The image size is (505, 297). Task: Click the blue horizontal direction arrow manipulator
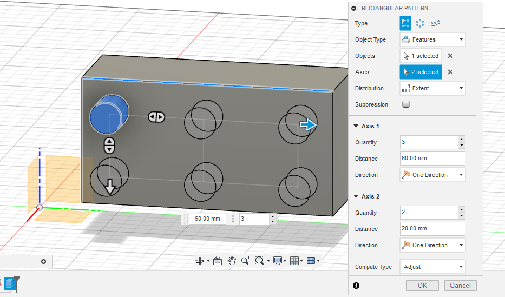[x=308, y=126]
